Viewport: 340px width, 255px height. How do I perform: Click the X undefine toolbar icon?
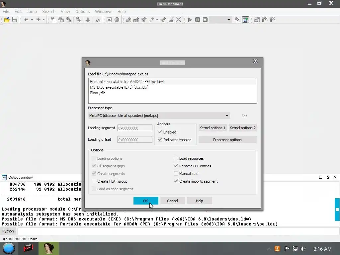(178, 20)
